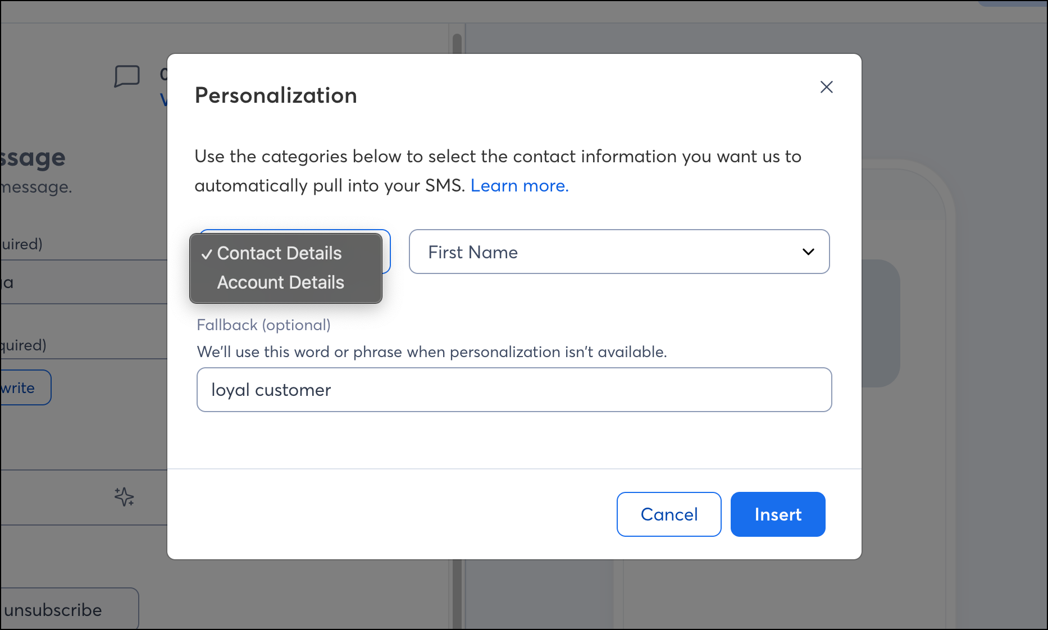Viewport: 1048px width, 630px height.
Task: Click the chevron arrow beside First Name
Action: (x=808, y=252)
